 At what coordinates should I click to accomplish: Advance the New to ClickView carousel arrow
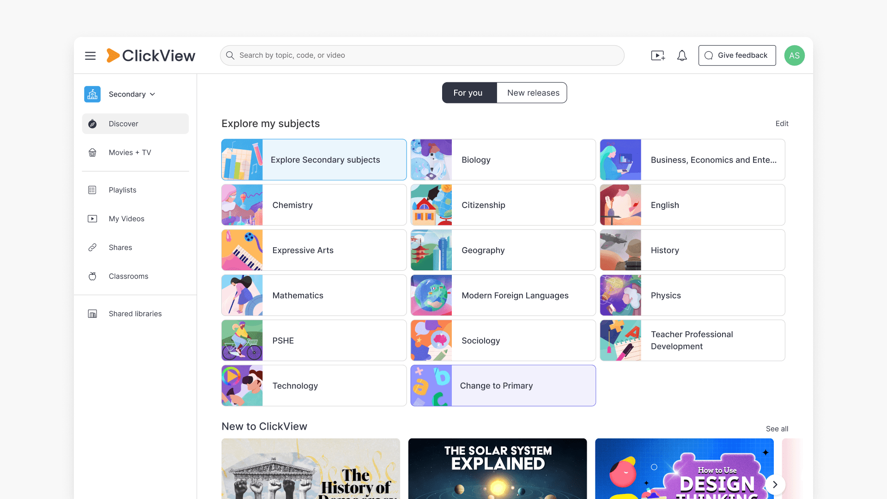tap(775, 485)
